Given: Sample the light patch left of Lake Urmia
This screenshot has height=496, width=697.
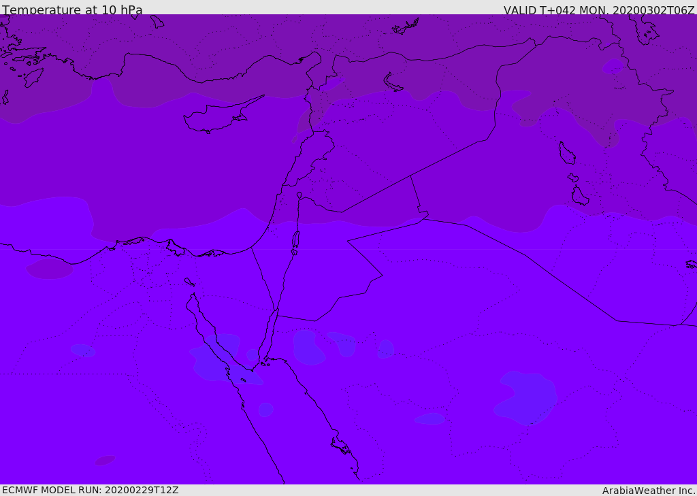Looking at the screenshot, I should [x=613, y=67].
